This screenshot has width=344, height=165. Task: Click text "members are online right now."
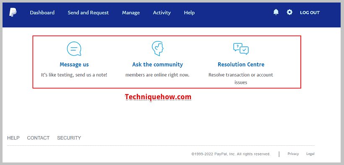[x=157, y=75]
